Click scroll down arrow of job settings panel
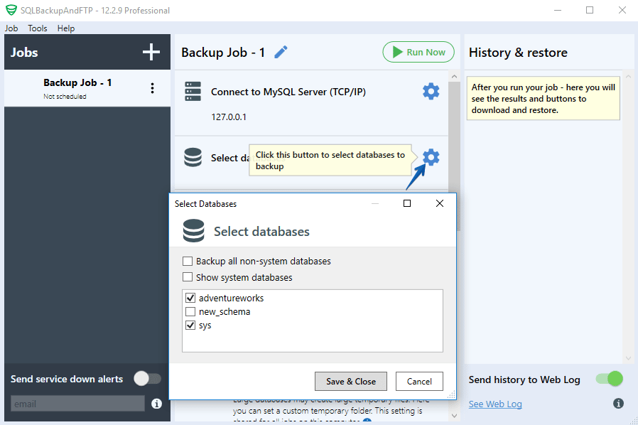638x425 pixels. tap(454, 416)
